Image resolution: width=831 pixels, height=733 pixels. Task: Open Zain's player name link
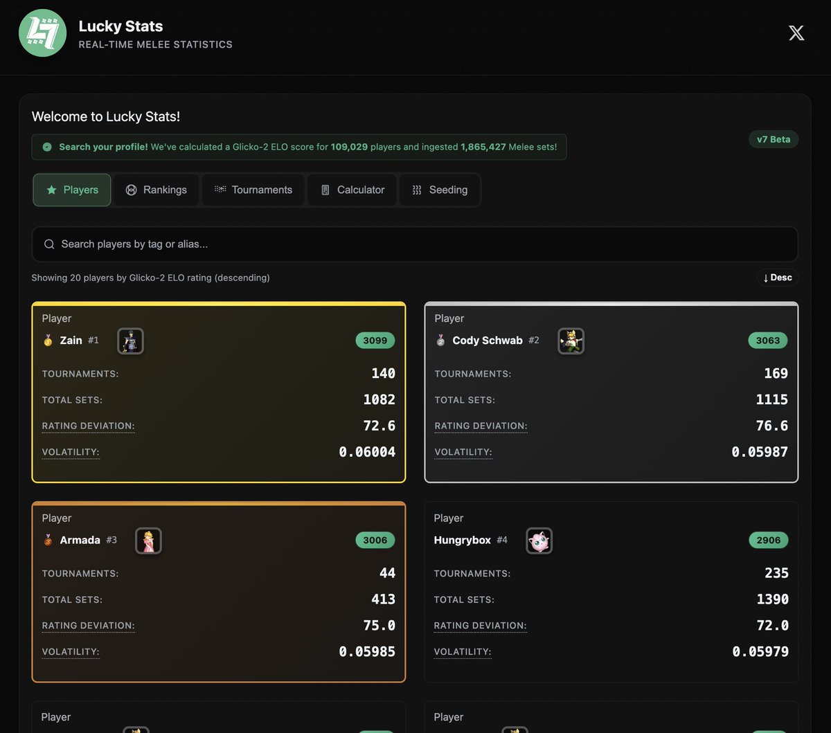tap(71, 341)
